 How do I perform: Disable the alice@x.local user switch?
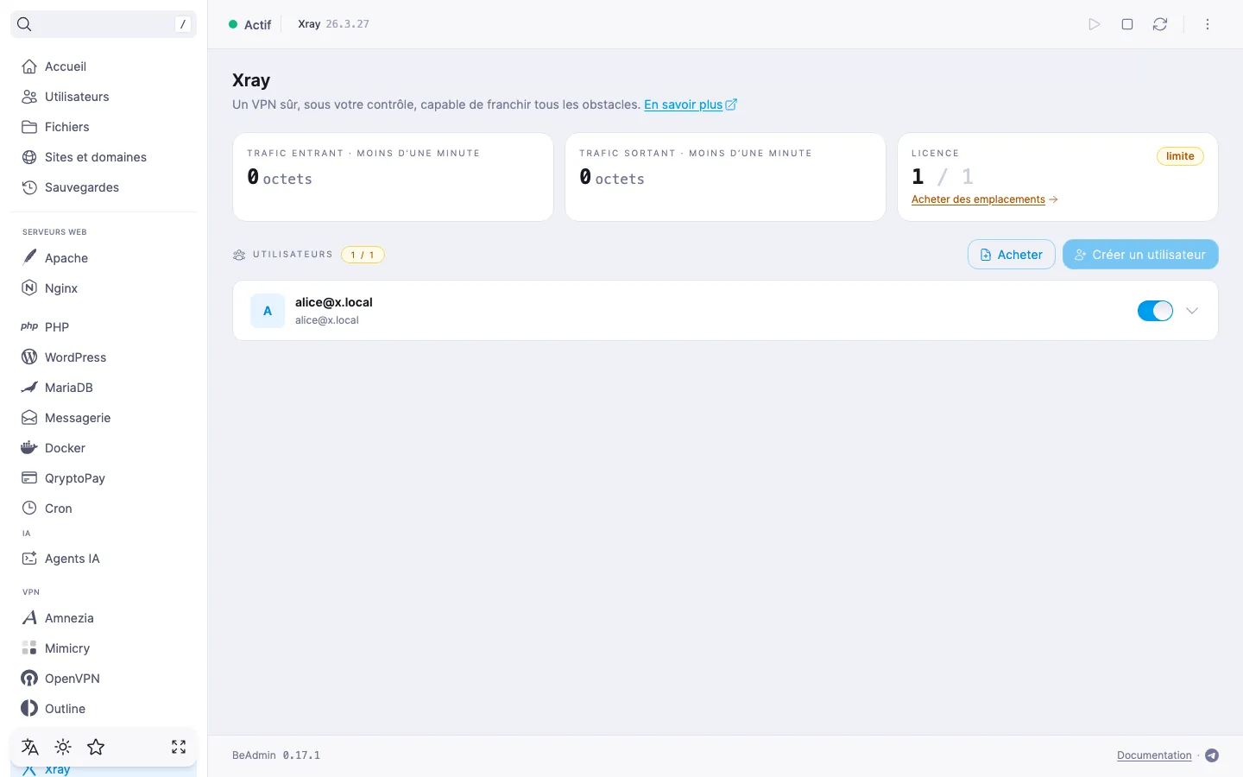point(1155,311)
